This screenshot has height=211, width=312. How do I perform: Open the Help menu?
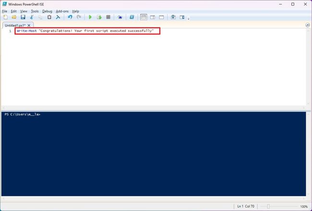pyautogui.click(x=76, y=12)
